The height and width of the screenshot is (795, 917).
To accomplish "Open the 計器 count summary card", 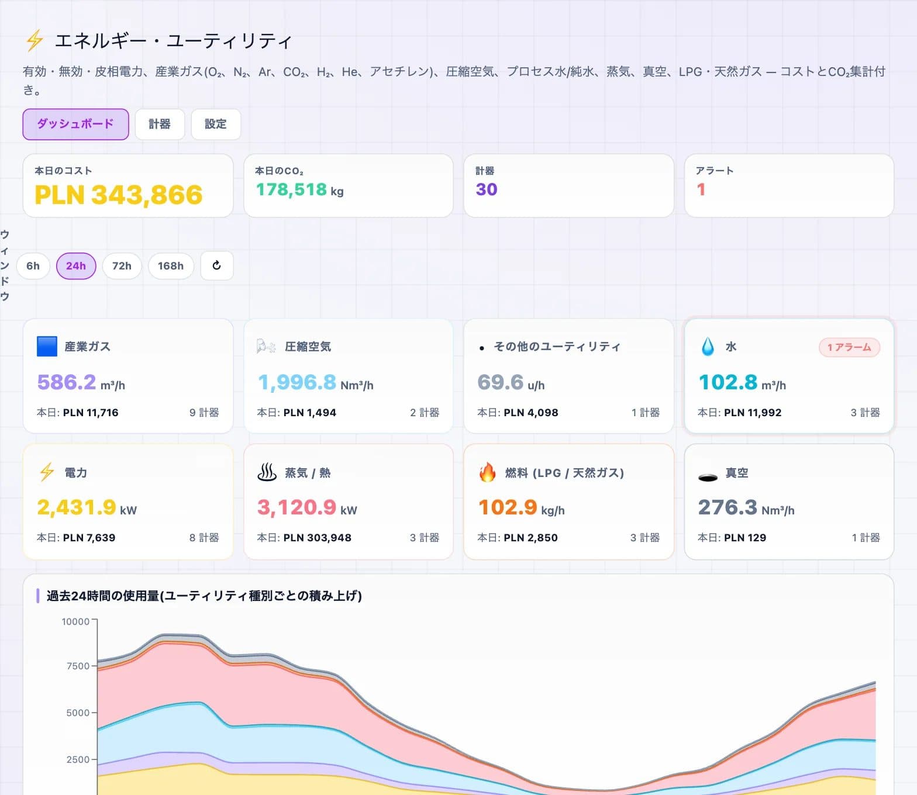I will [569, 186].
